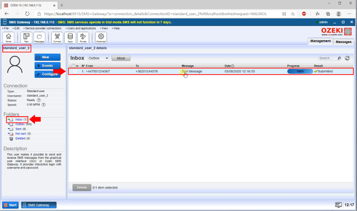Click the blue New button

pos(47,57)
